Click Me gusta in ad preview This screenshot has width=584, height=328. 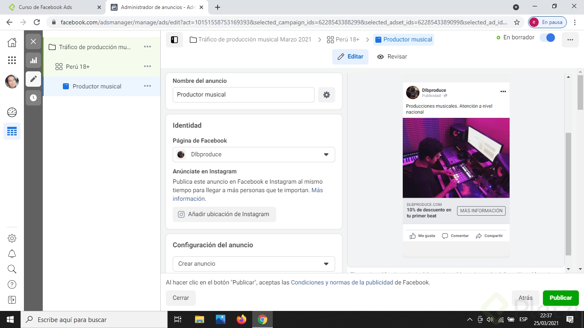coord(422,236)
